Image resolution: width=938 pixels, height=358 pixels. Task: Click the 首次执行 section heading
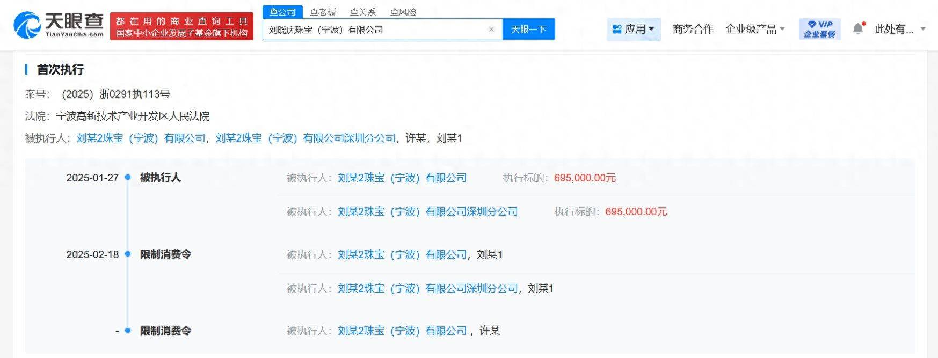[x=60, y=69]
